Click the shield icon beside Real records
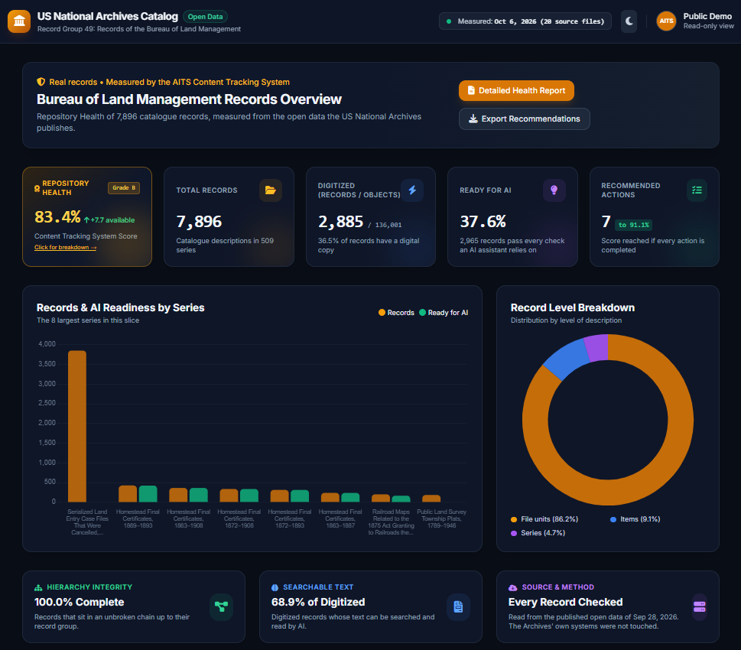The image size is (741, 650). (41, 82)
